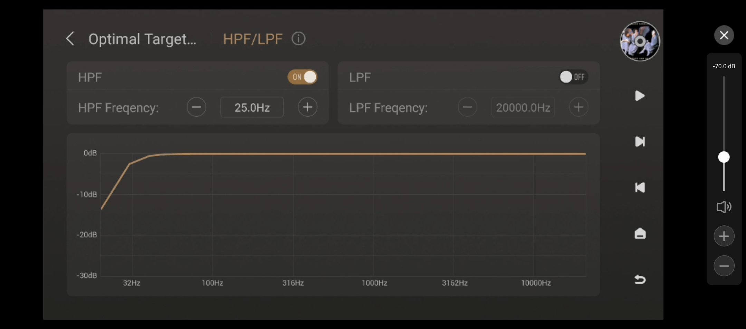Viewport: 746px width, 329px height.
Task: Decrease the LPF frequency
Action: point(467,107)
